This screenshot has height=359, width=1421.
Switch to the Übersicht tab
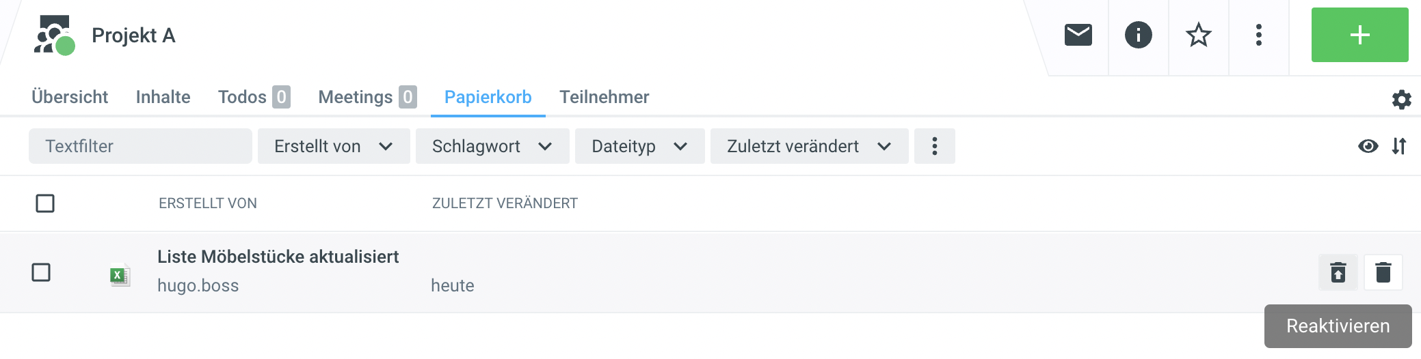point(70,97)
